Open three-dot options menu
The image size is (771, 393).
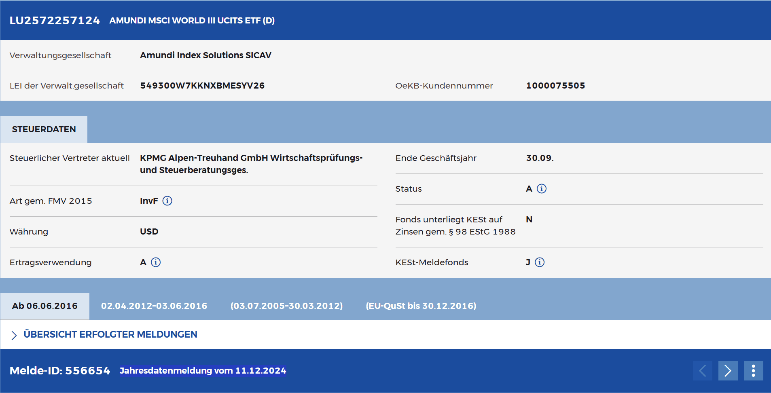753,371
